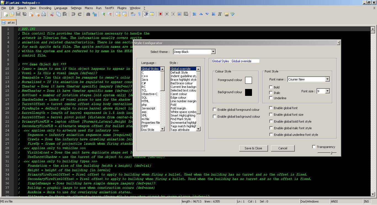Cancel the Style Configurator dialog
377x205 pixels.
283,148
